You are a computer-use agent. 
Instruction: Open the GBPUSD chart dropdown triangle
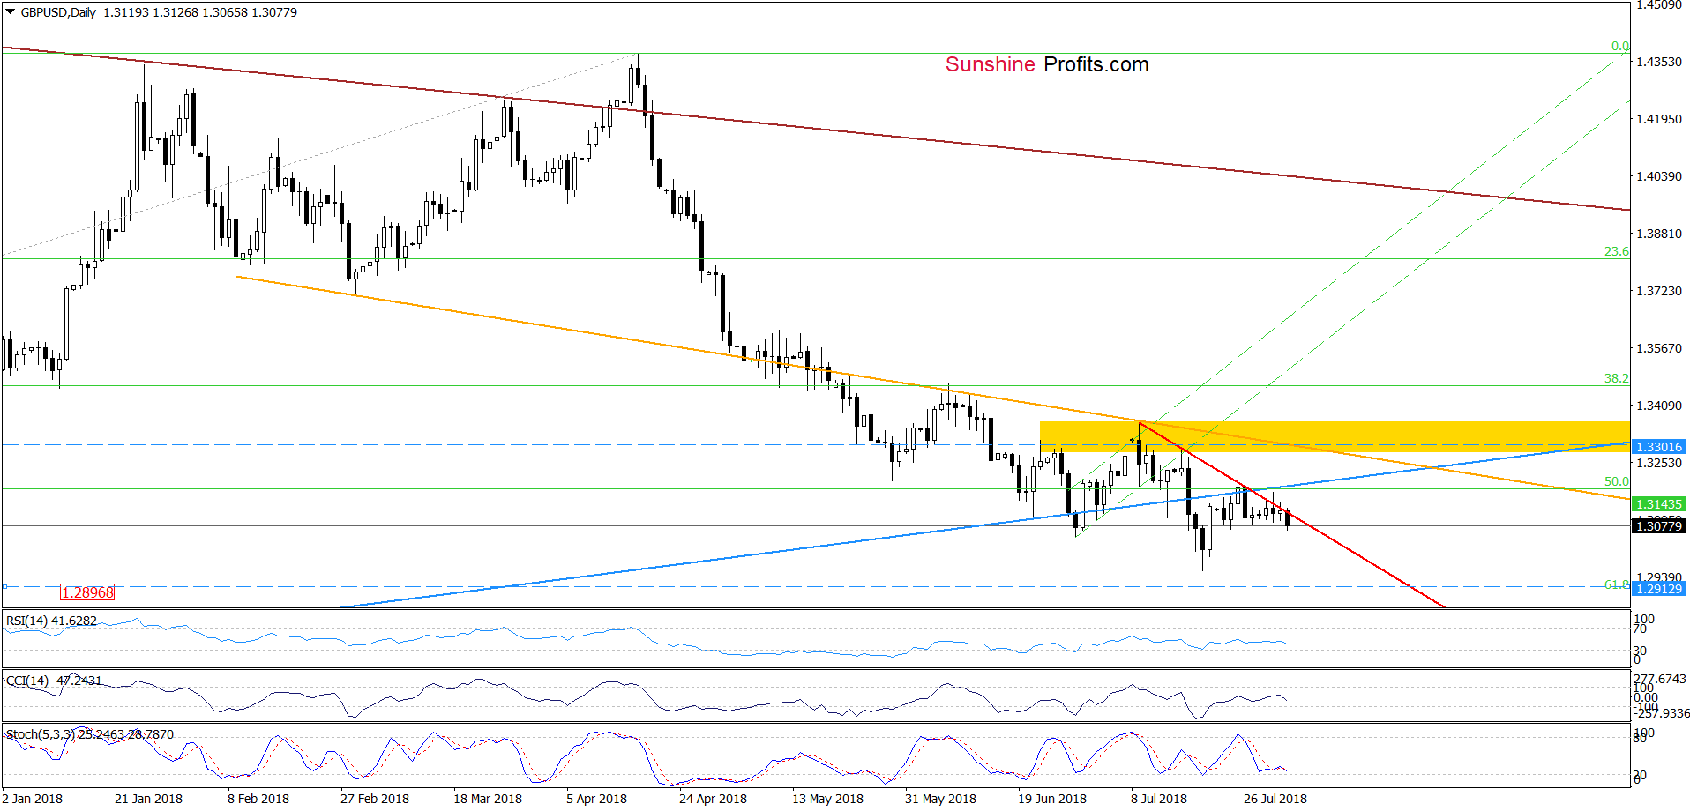tap(11, 12)
